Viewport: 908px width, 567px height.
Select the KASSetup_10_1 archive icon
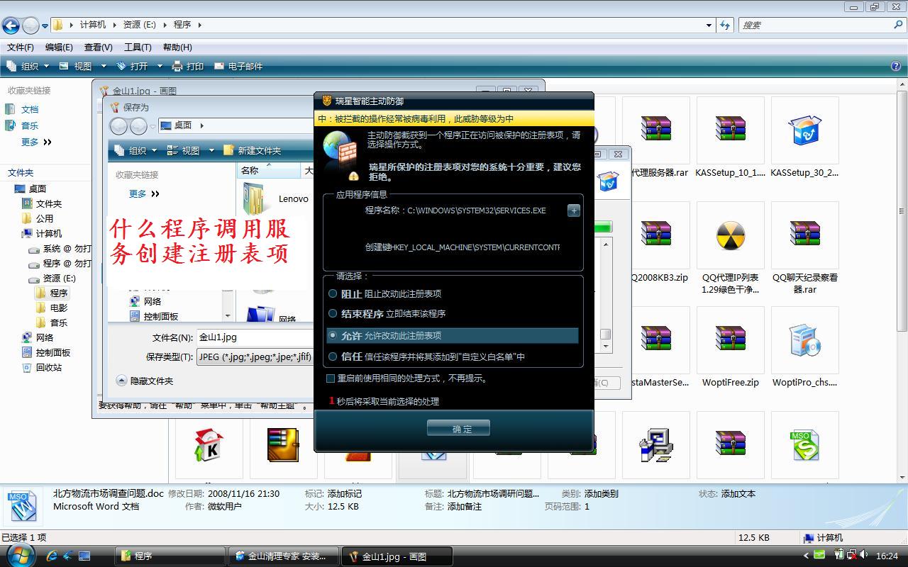[731, 130]
